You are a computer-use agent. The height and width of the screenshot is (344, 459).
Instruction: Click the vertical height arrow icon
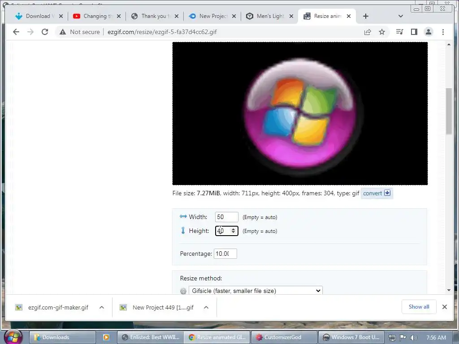point(183,231)
